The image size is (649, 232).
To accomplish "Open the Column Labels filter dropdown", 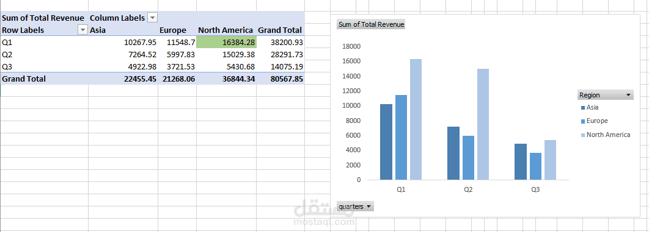I will 153,18.
